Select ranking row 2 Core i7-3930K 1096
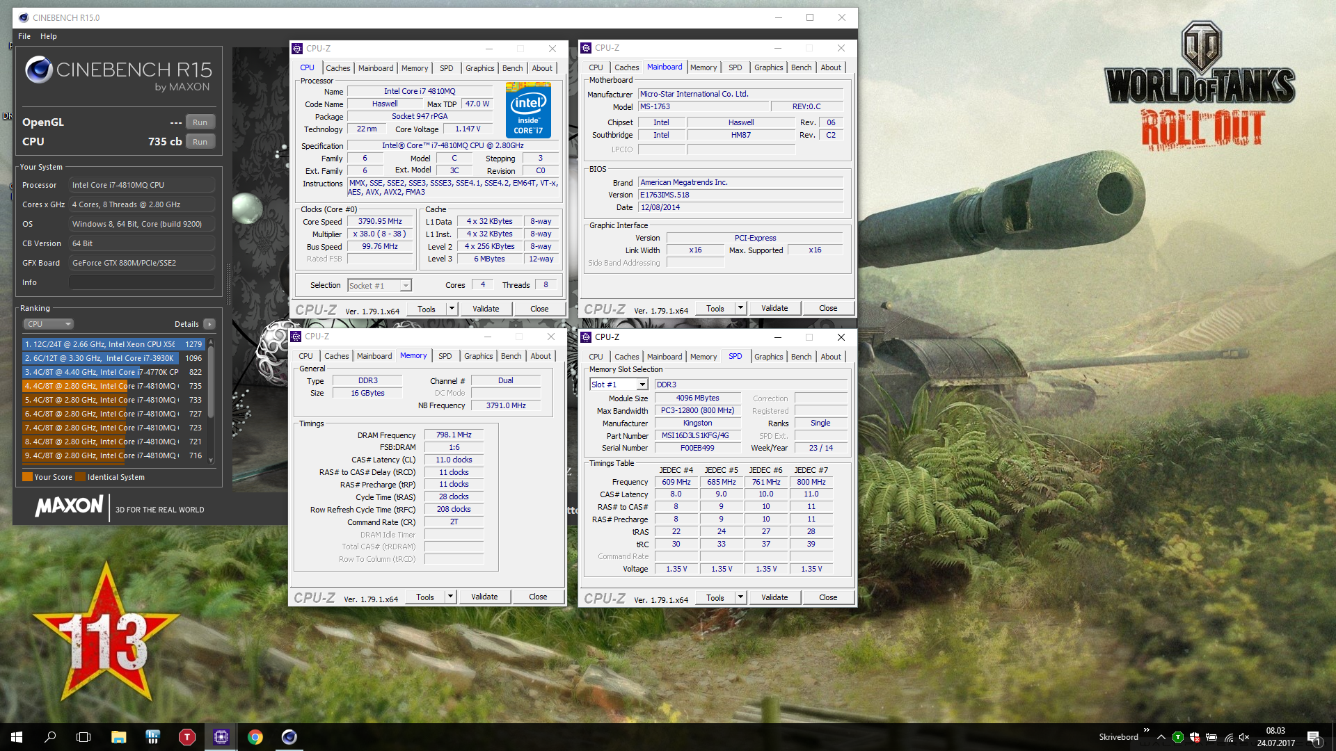The width and height of the screenshot is (1336, 751). coord(114,358)
